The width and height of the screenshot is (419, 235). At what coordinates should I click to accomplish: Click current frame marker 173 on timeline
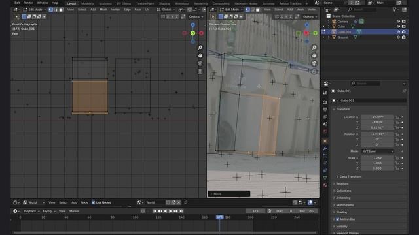tap(219, 217)
